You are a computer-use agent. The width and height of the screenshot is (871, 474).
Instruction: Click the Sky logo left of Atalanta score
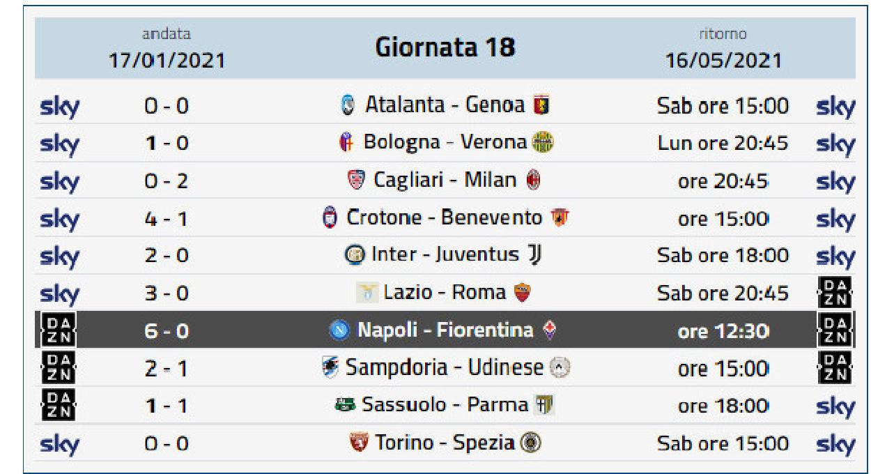(60, 107)
